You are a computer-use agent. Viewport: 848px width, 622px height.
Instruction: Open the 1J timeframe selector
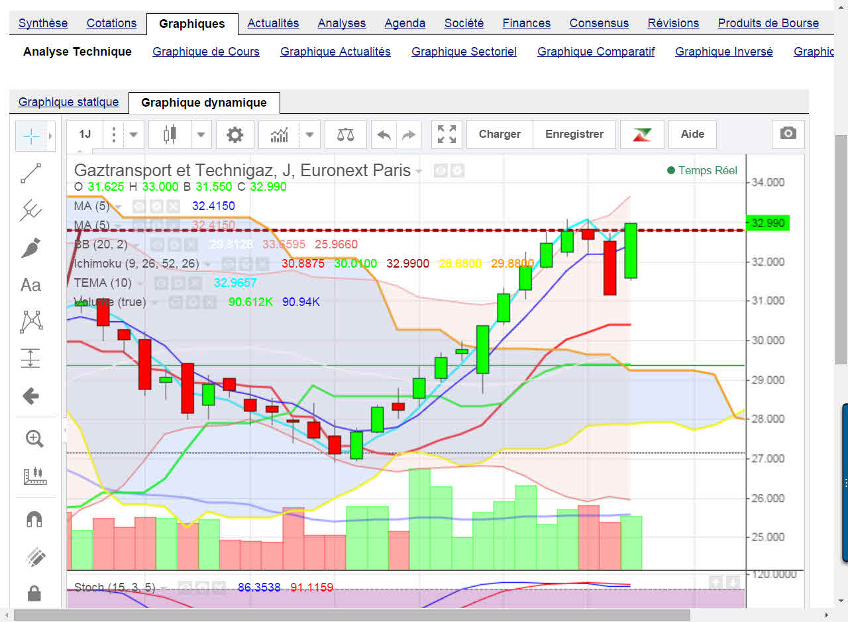[85, 134]
